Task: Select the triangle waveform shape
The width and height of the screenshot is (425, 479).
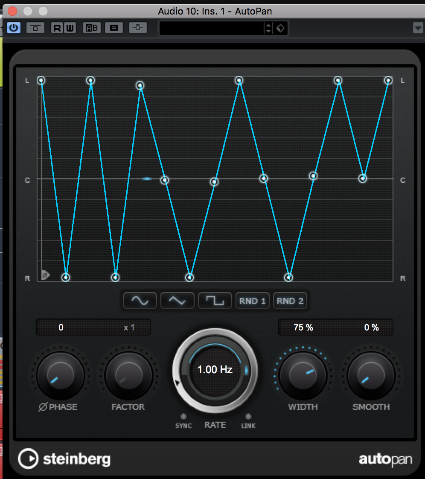Action: [x=178, y=301]
